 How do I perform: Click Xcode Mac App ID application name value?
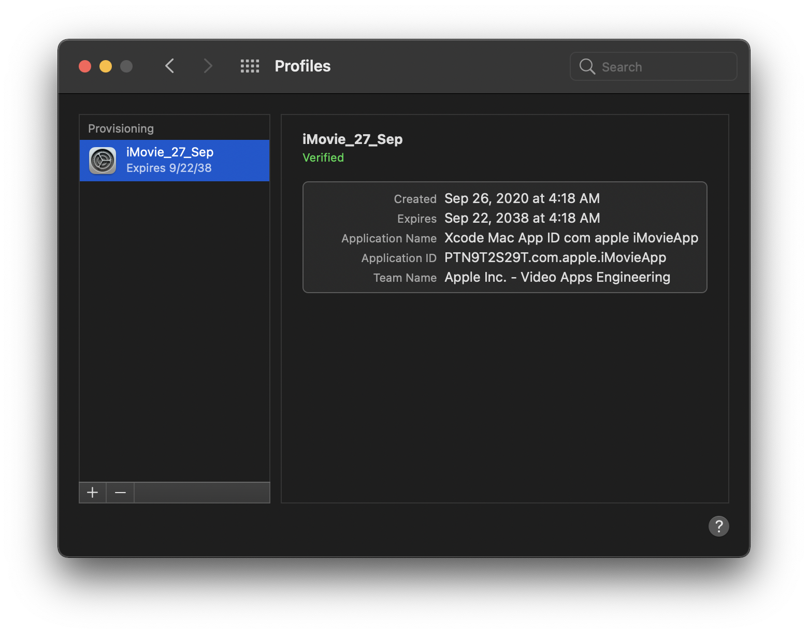click(571, 238)
